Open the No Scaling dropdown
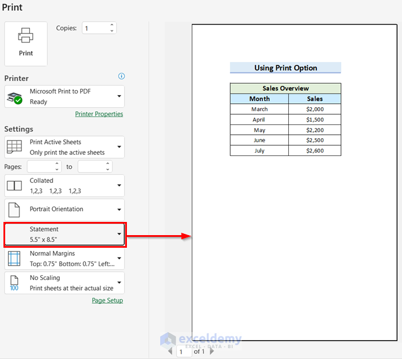Viewport: 402px width, 359px height. coord(64,283)
